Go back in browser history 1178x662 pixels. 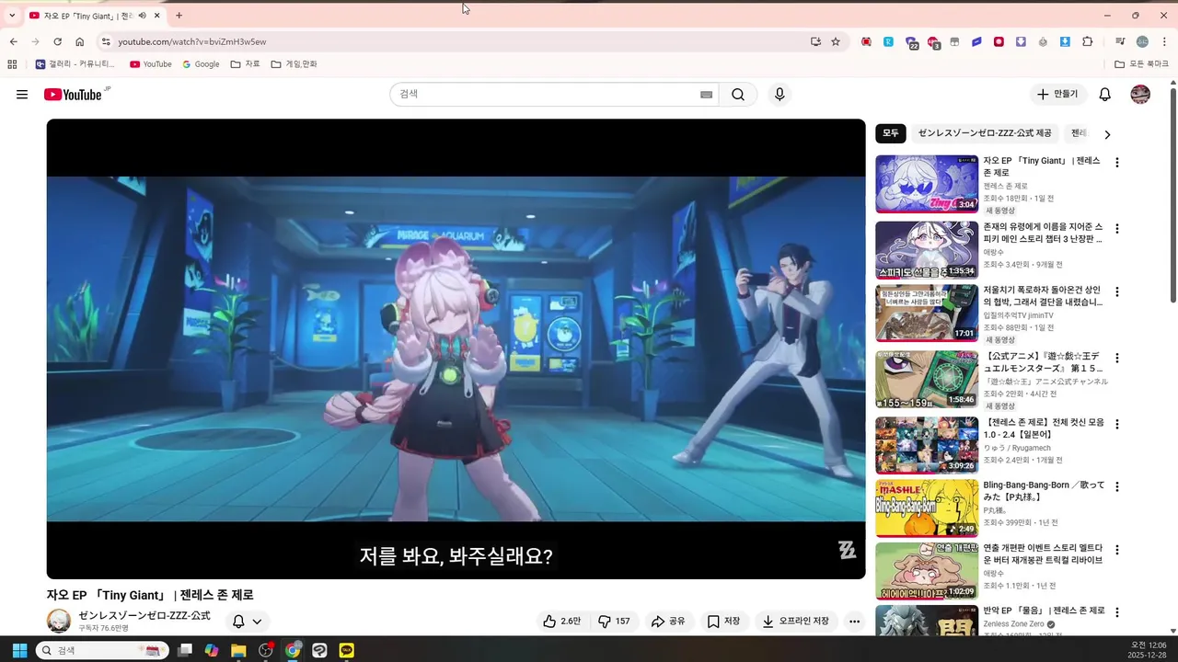coord(13,41)
